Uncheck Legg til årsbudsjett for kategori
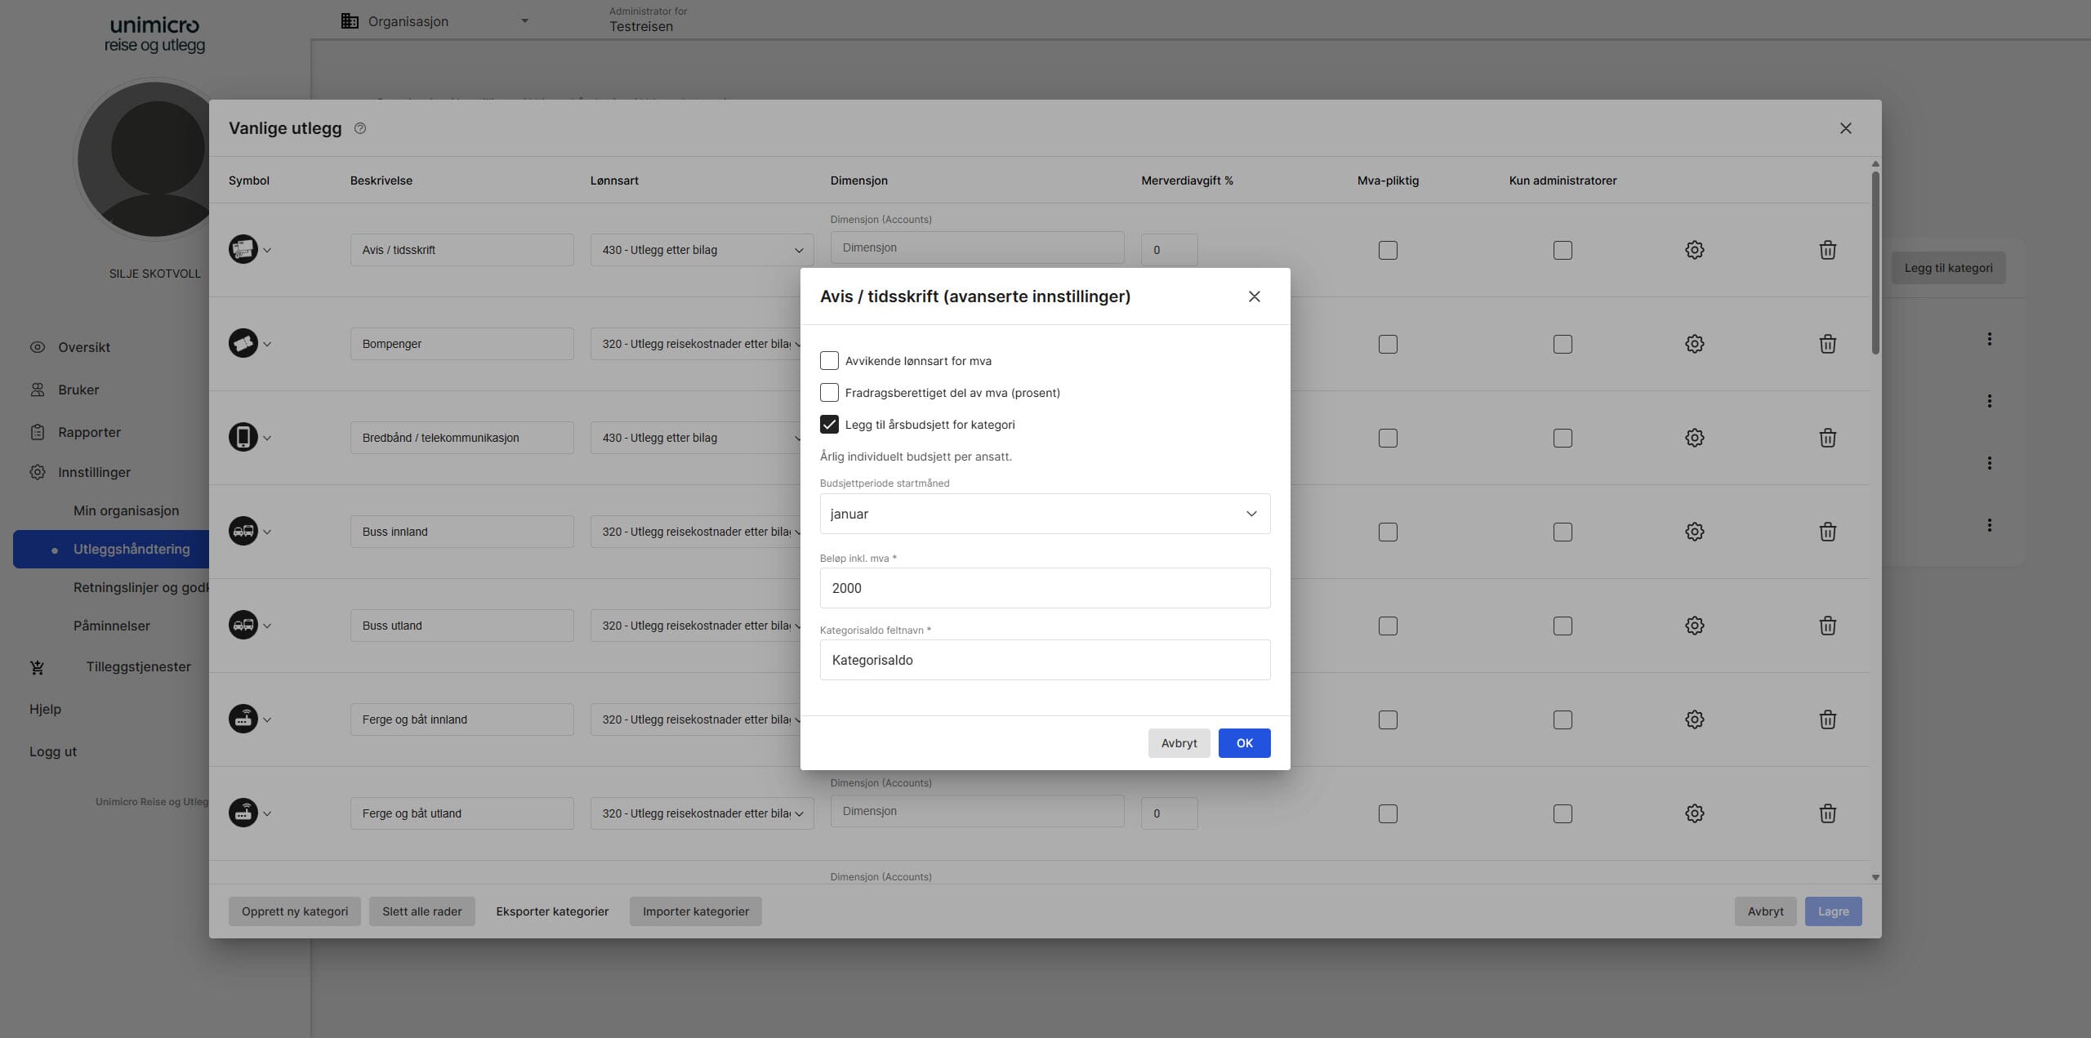Image resolution: width=2091 pixels, height=1038 pixels. coord(829,425)
